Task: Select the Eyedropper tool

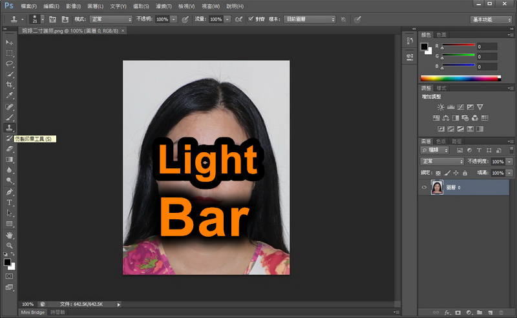Action: pyautogui.click(x=10, y=95)
